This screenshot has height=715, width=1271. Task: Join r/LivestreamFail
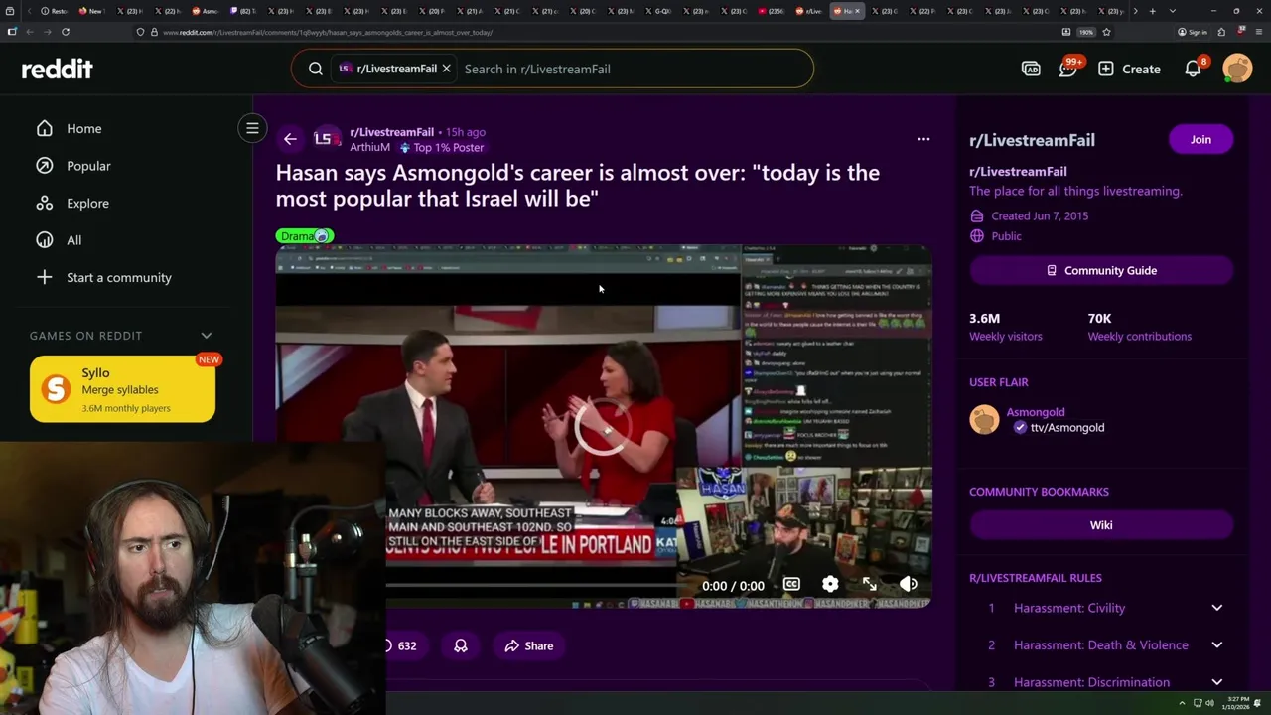coord(1200,139)
